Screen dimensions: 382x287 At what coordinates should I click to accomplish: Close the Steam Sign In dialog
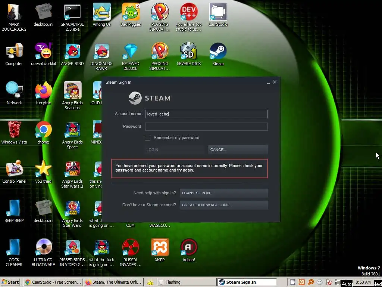pyautogui.click(x=275, y=82)
